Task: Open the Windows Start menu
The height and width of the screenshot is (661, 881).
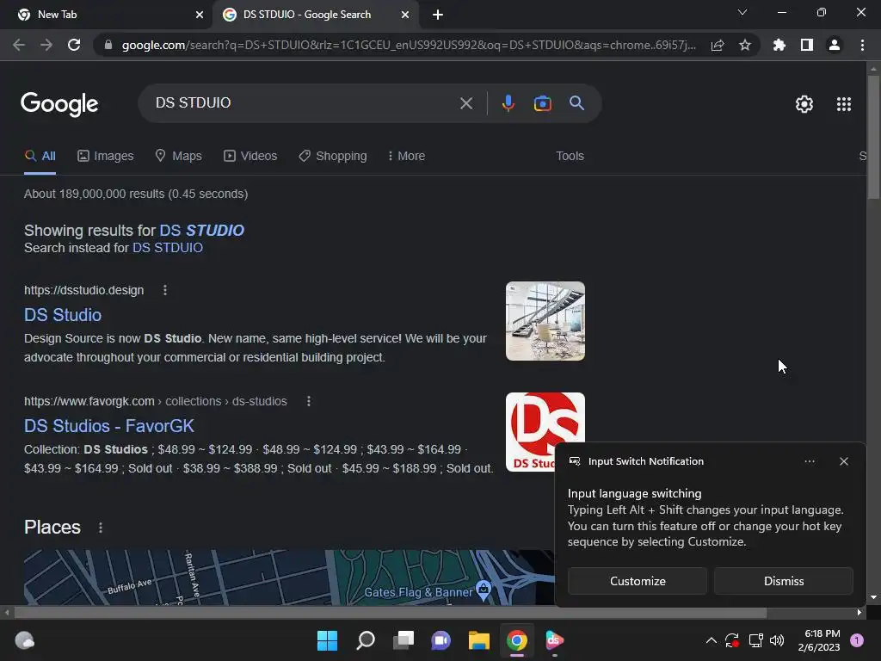Action: click(327, 640)
